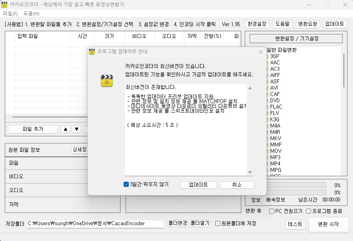Click 폴더열기 to open save folder

point(200,223)
